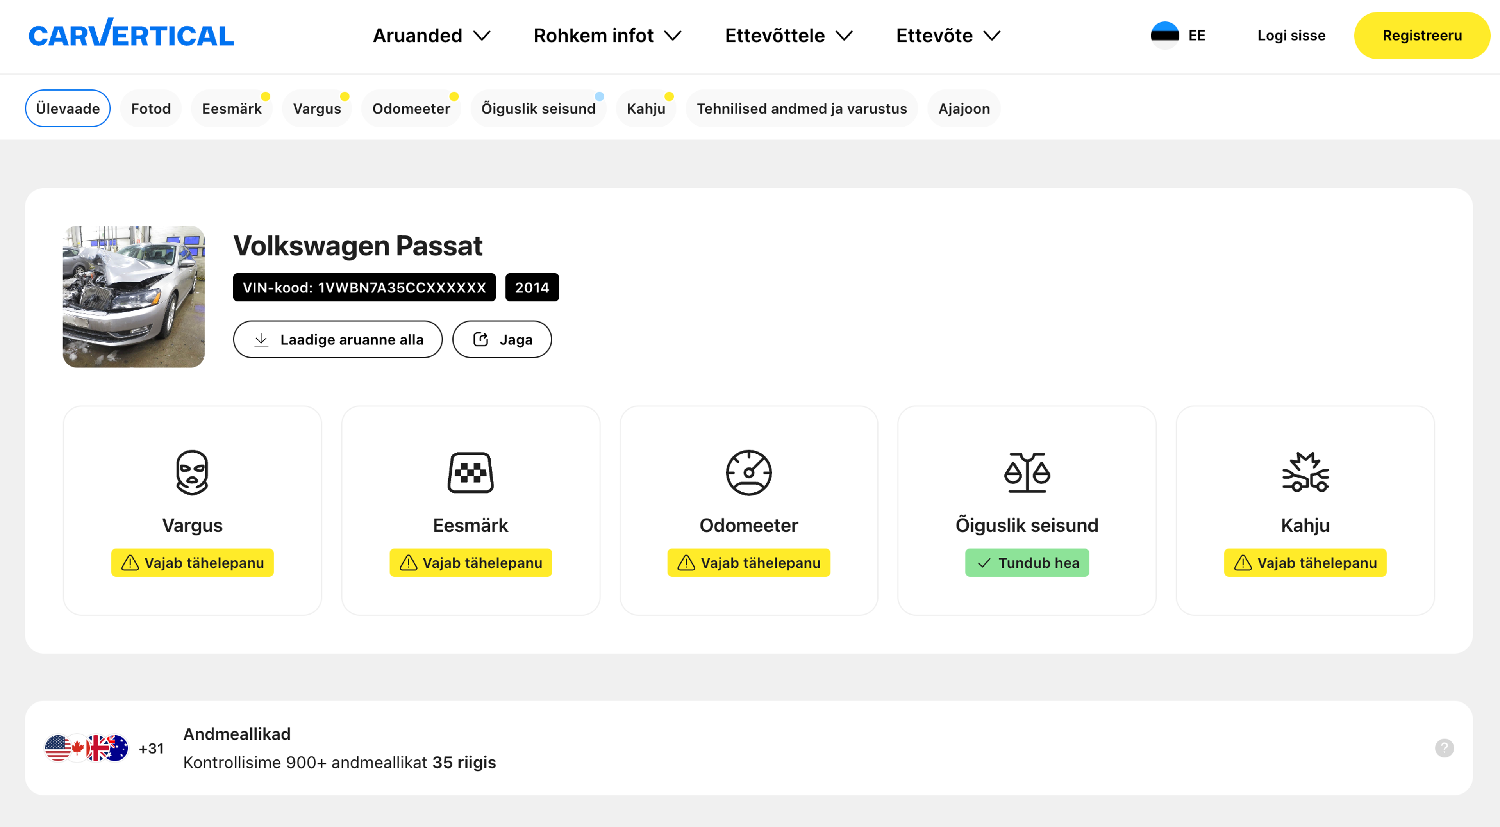Click the car crash icon in Kahju card

pos(1305,472)
